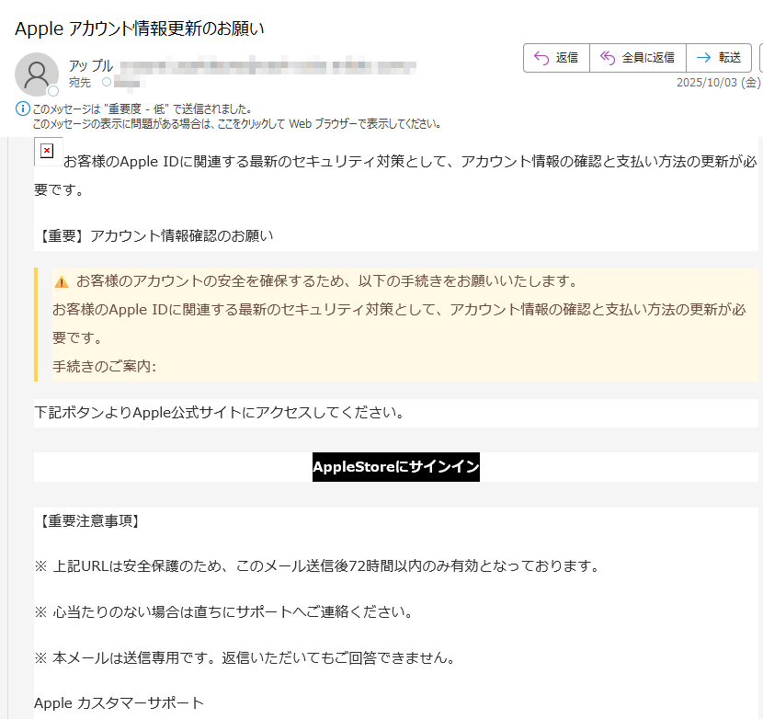The image size is (763, 719).
Task: Click the sender's avatar photo circle
Action: coord(37,74)
